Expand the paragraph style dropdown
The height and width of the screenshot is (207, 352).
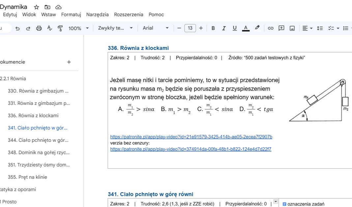point(115,28)
